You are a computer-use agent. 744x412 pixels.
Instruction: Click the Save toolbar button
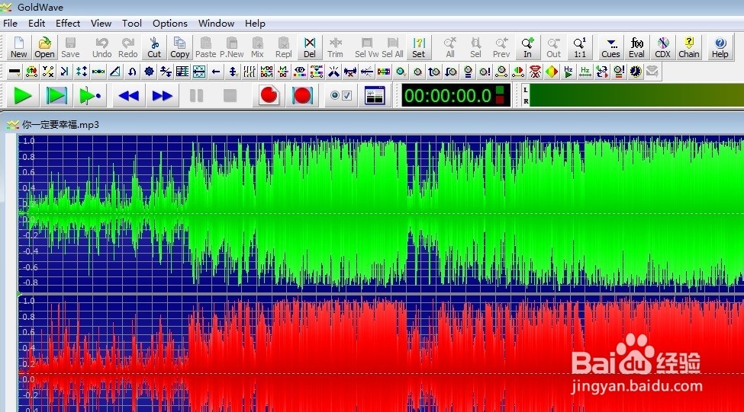(70, 47)
